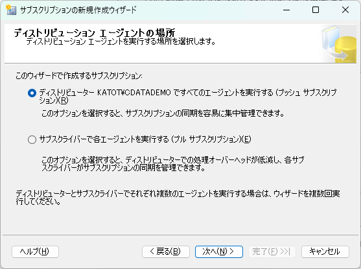Click the subtitle about choosing the agent location
361x269 pixels.
click(121, 41)
